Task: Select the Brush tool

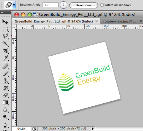Action: [x=5, y=74]
